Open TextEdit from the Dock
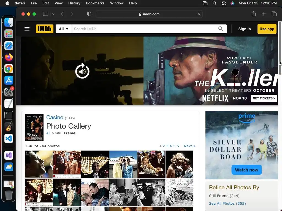The height and width of the screenshot is (211, 282). pos(9,104)
